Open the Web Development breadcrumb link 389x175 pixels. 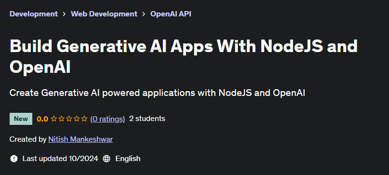click(x=104, y=14)
